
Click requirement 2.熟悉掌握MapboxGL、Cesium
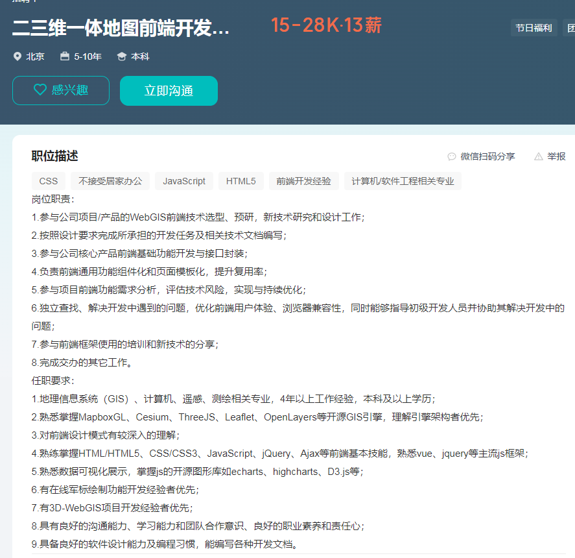258,417
